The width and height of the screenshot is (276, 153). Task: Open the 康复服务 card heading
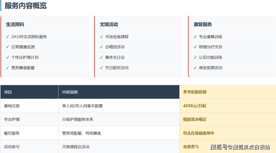(203, 25)
